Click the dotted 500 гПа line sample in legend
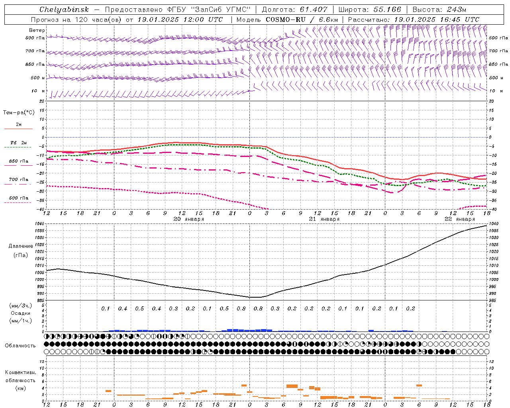Viewport: 510px width, 408px height. pyautogui.click(x=18, y=203)
